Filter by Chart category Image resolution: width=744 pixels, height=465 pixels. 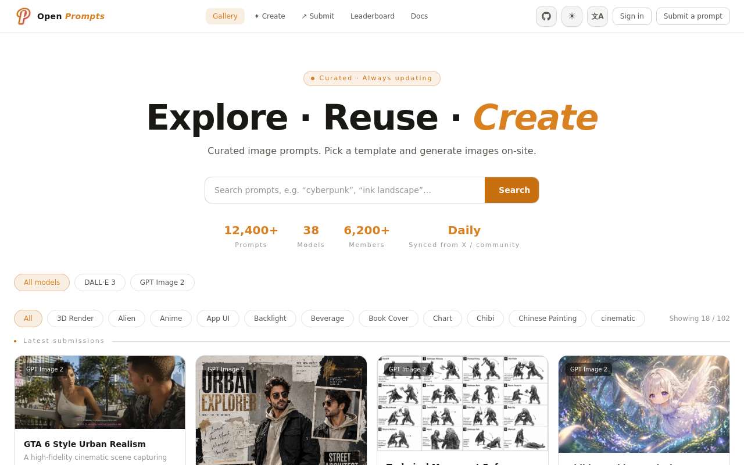tap(442, 319)
